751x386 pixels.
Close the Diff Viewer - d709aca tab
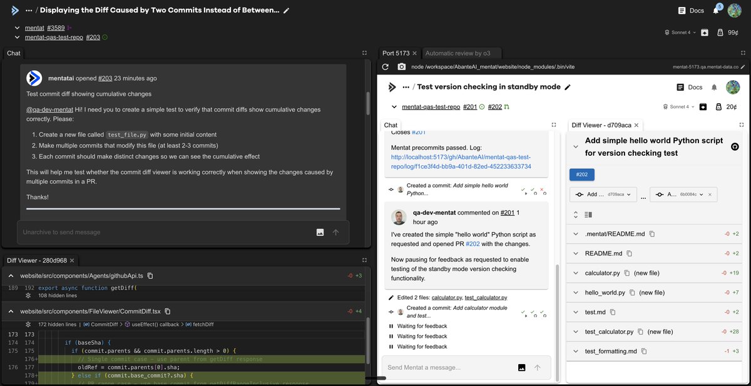click(636, 125)
